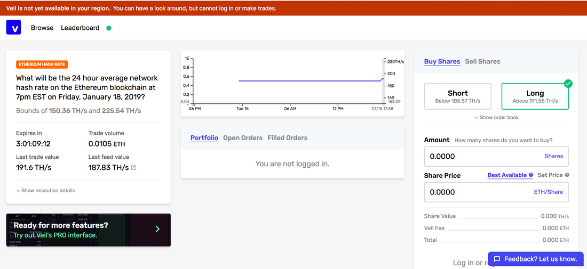587x269 pixels.
Task: Click the Share Value 0.000 TH/s row
Action: coord(496,216)
